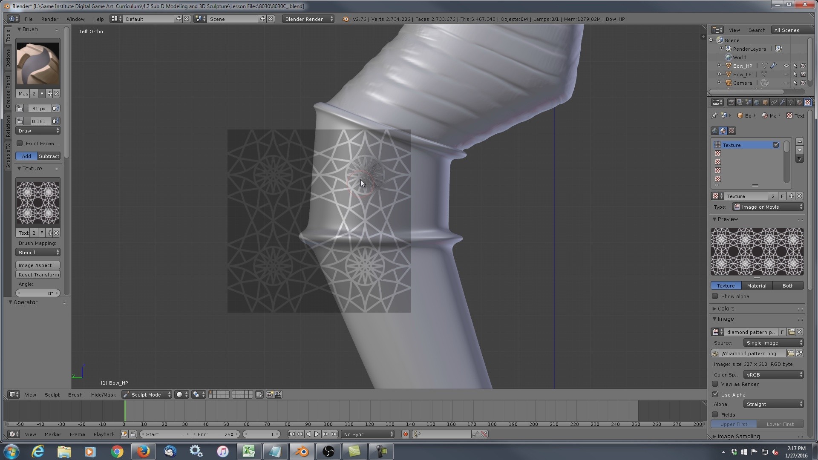
Task: Jump to the last frame in timeline
Action: click(x=334, y=434)
